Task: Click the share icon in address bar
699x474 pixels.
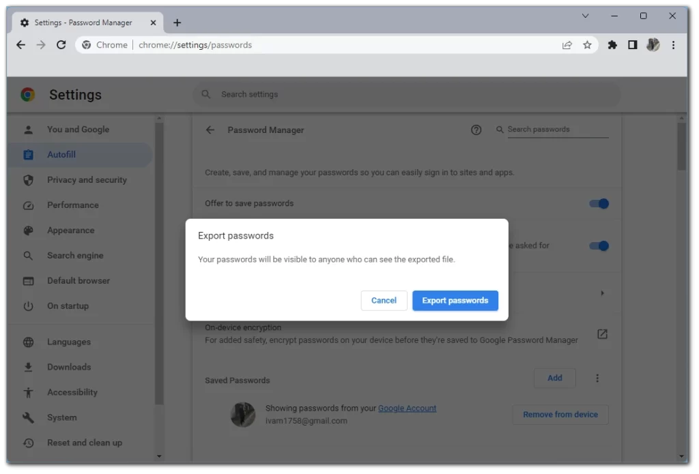Action: point(567,45)
